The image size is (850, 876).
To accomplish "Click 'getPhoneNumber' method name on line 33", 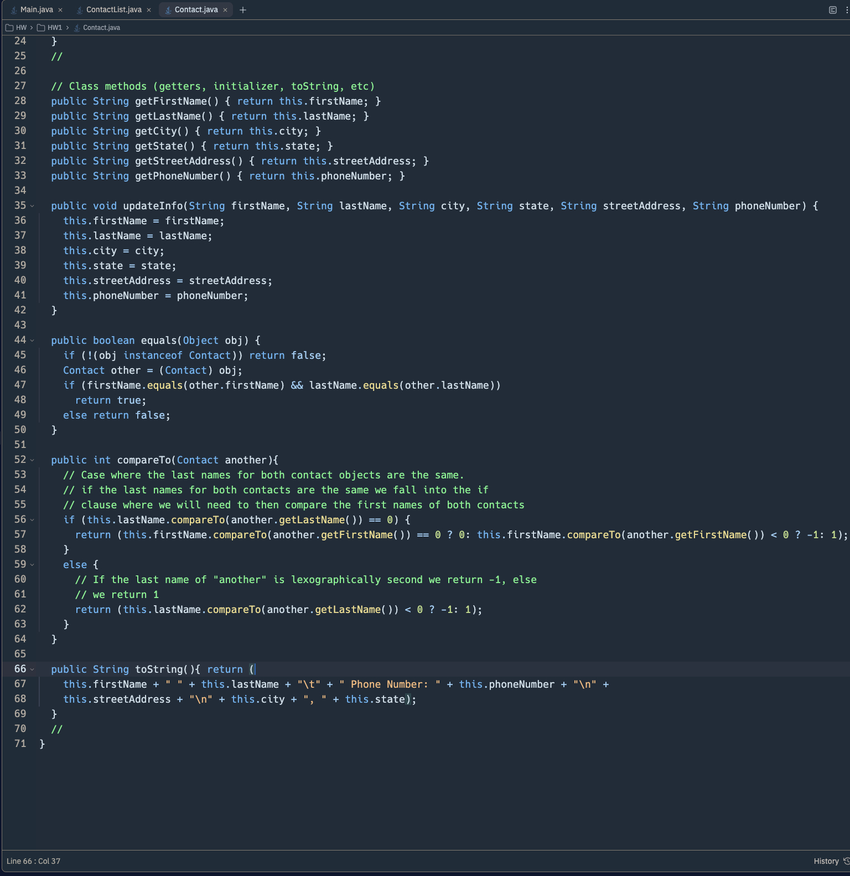I will 177,176.
